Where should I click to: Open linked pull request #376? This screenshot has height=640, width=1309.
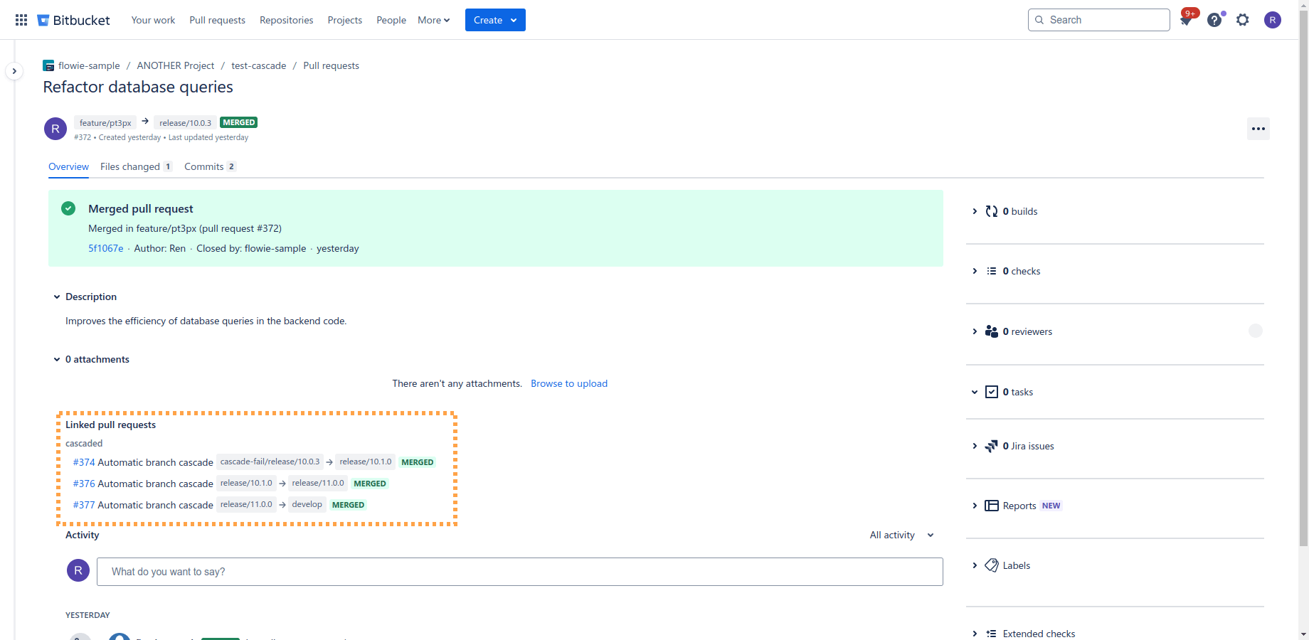point(84,484)
